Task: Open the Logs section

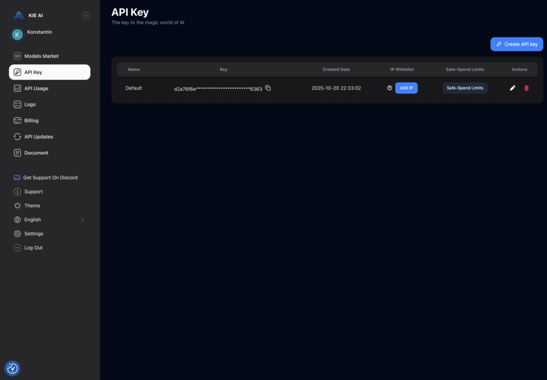Action: tap(30, 105)
